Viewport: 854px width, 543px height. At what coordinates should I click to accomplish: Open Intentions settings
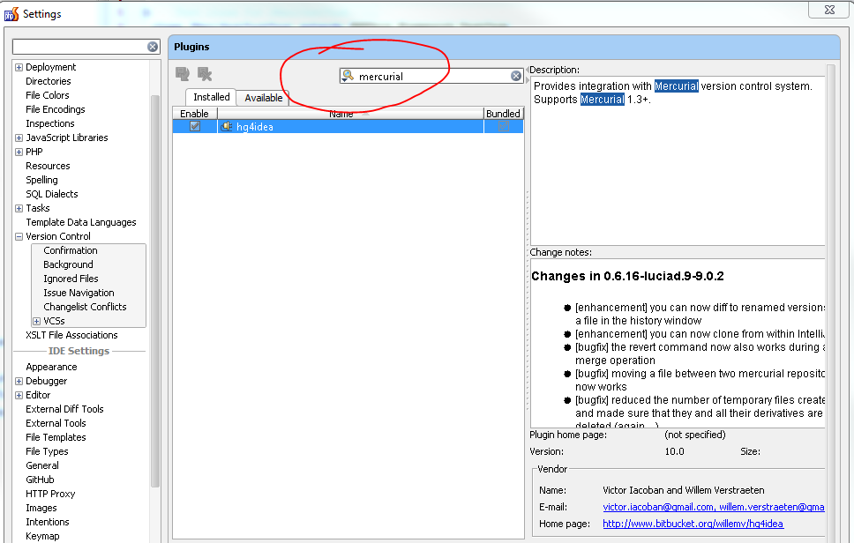point(48,523)
